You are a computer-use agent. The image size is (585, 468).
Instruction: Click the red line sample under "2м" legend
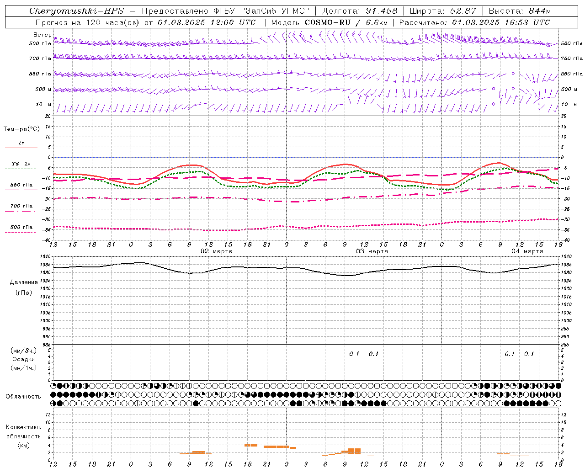(x=21, y=148)
